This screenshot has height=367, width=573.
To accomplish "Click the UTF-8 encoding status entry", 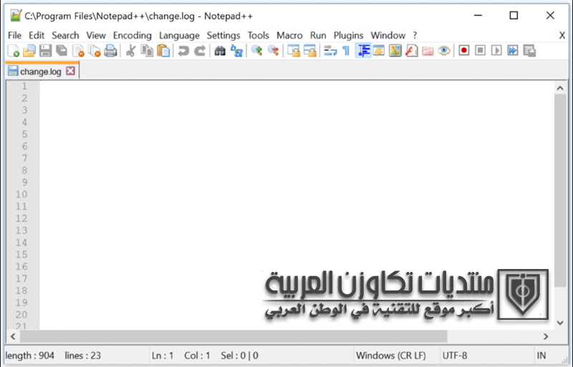I will click(x=455, y=356).
